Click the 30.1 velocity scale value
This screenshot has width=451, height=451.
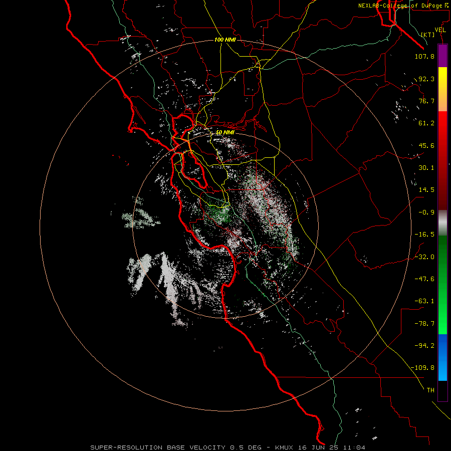(x=426, y=168)
